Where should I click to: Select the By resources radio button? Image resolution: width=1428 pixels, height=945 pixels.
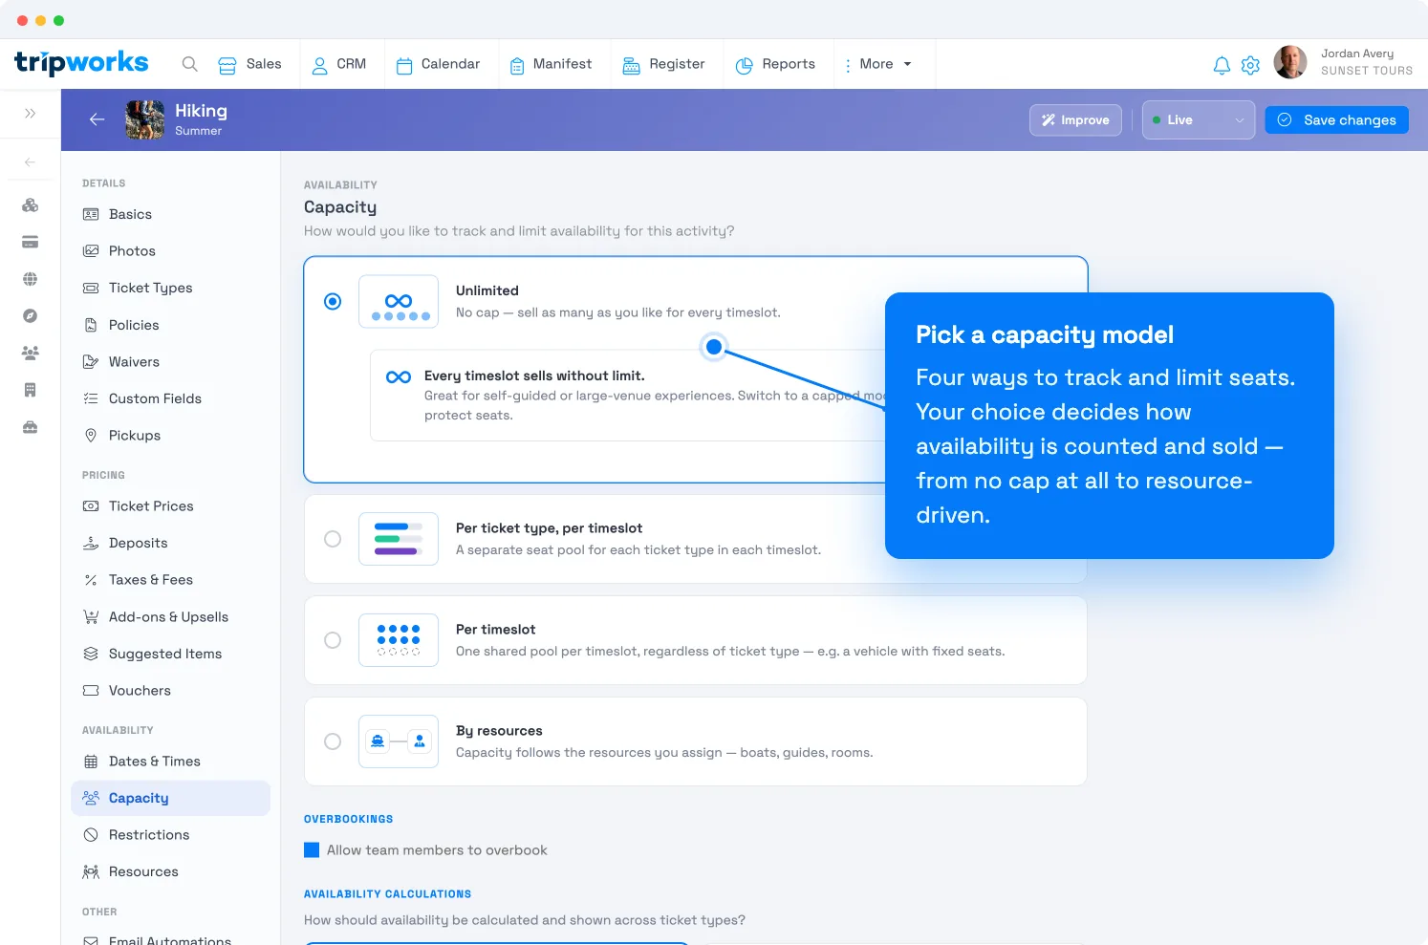pos(333,741)
